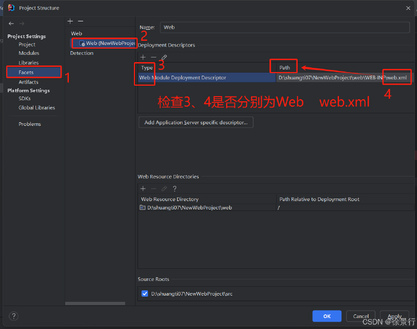Click the Apply button
417x329 pixels.
click(x=395, y=316)
